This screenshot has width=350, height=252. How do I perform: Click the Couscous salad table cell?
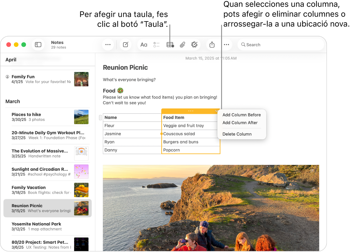[190, 134]
